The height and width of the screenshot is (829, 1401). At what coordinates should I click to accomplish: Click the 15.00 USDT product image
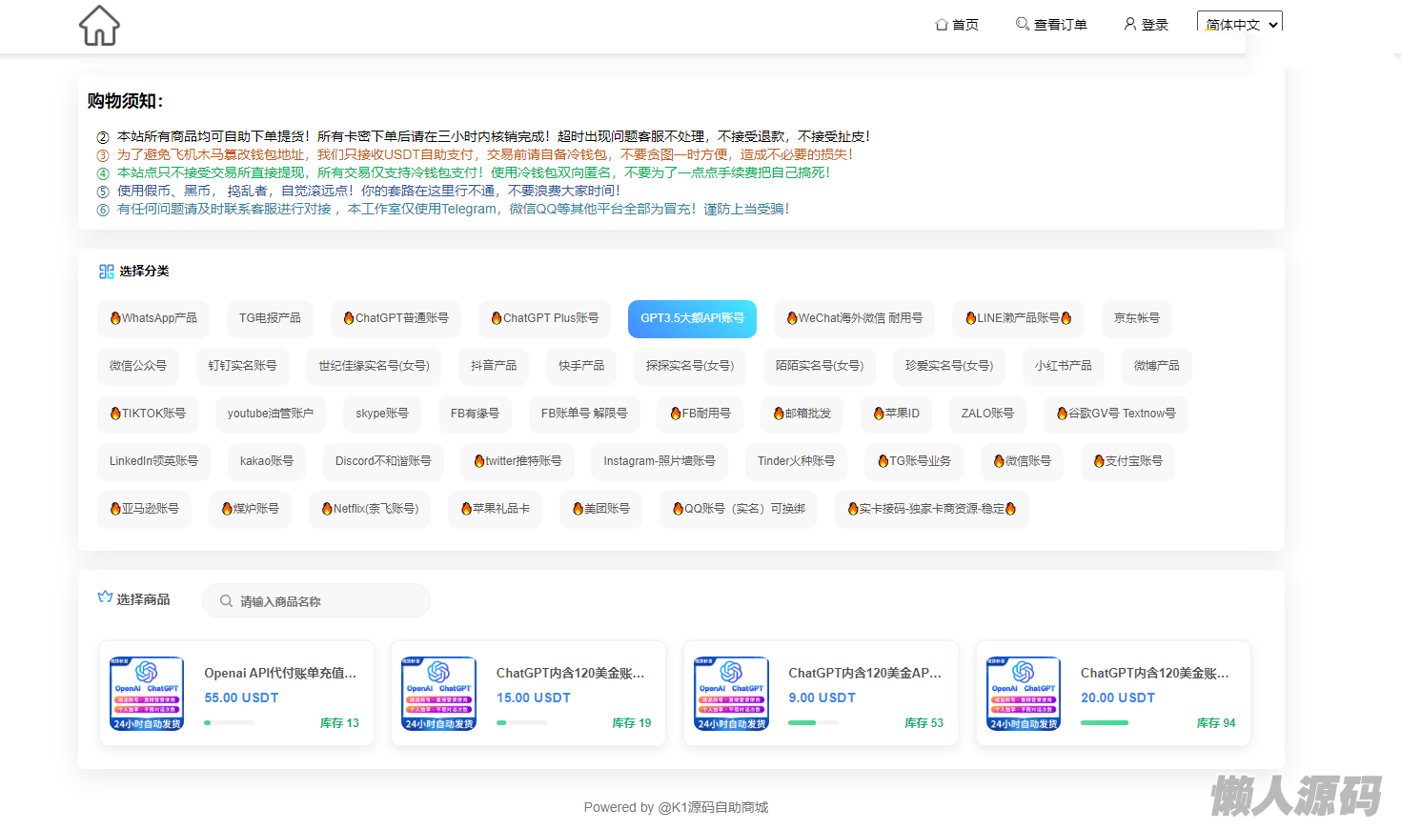tap(438, 693)
